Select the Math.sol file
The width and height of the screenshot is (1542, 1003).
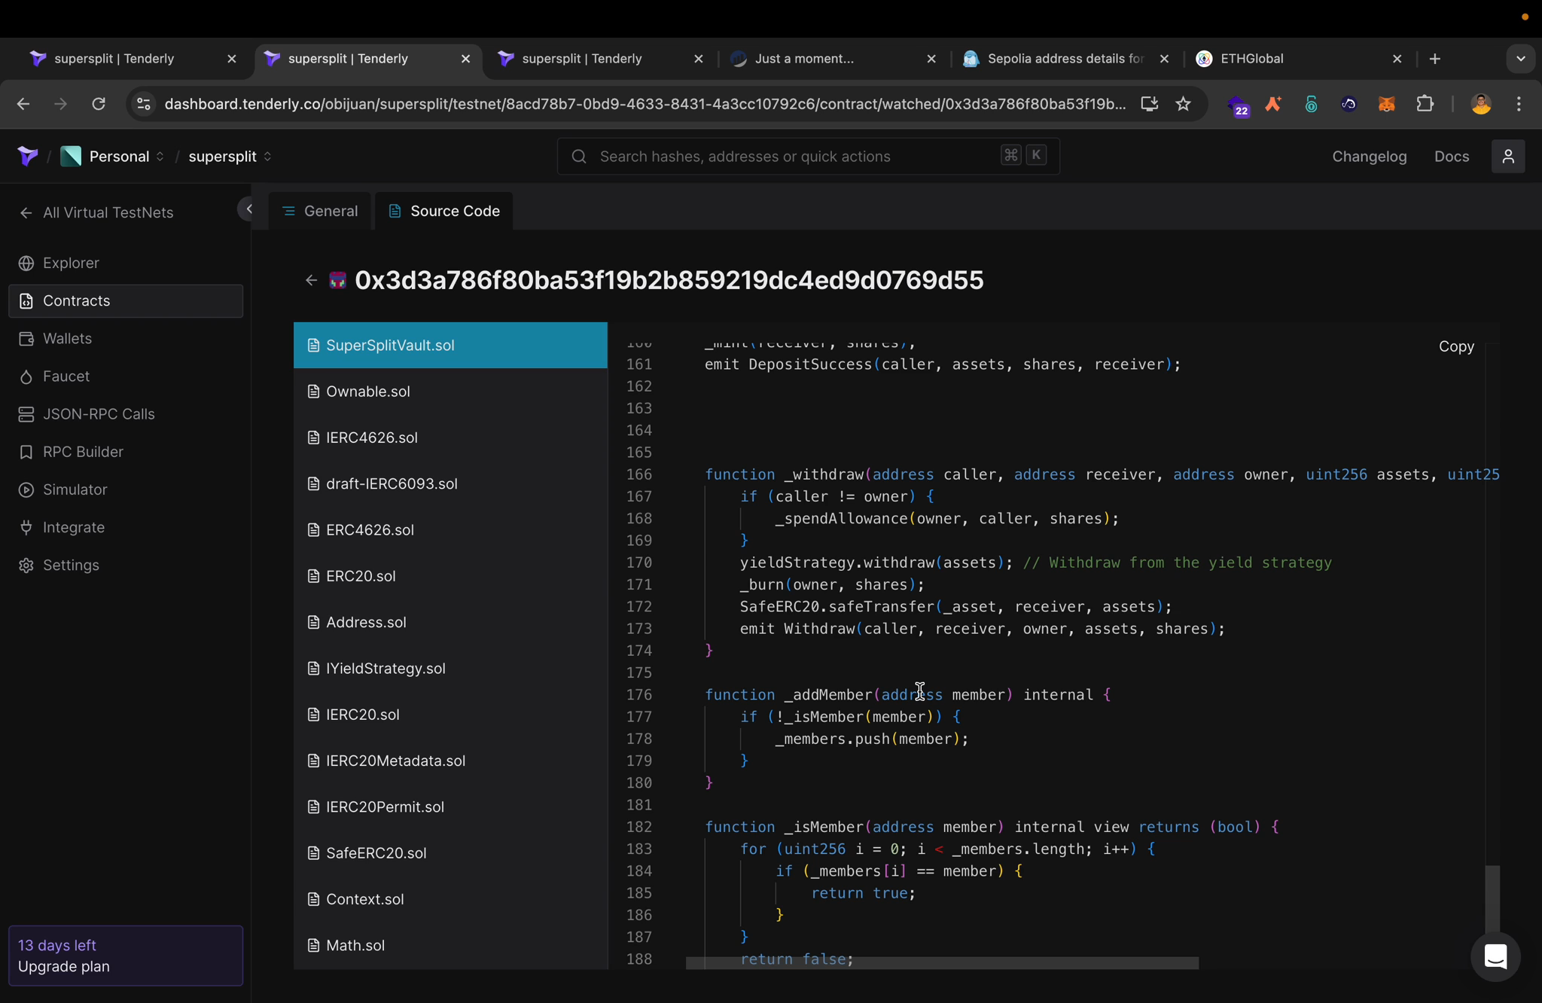click(x=450, y=945)
